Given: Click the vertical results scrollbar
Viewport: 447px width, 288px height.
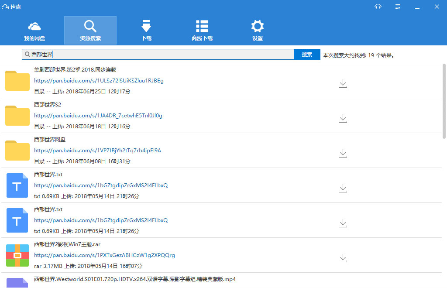Looking at the screenshot, I should [x=444, y=101].
